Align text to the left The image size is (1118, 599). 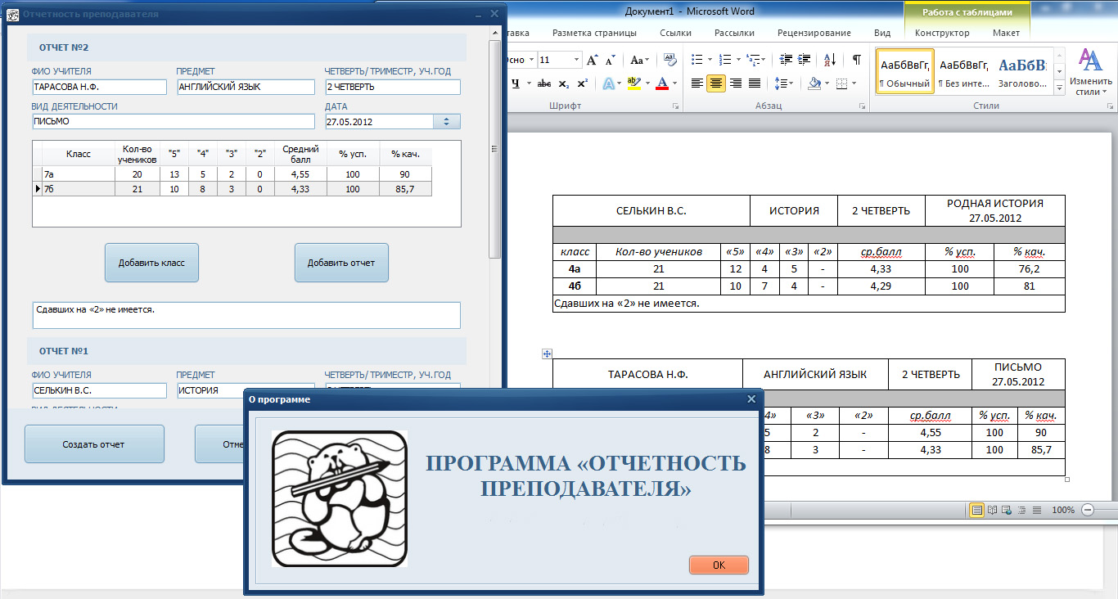click(696, 83)
